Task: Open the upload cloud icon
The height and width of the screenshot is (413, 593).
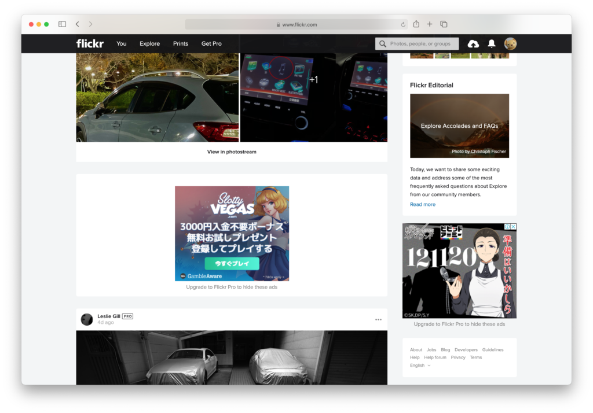Action: click(473, 44)
